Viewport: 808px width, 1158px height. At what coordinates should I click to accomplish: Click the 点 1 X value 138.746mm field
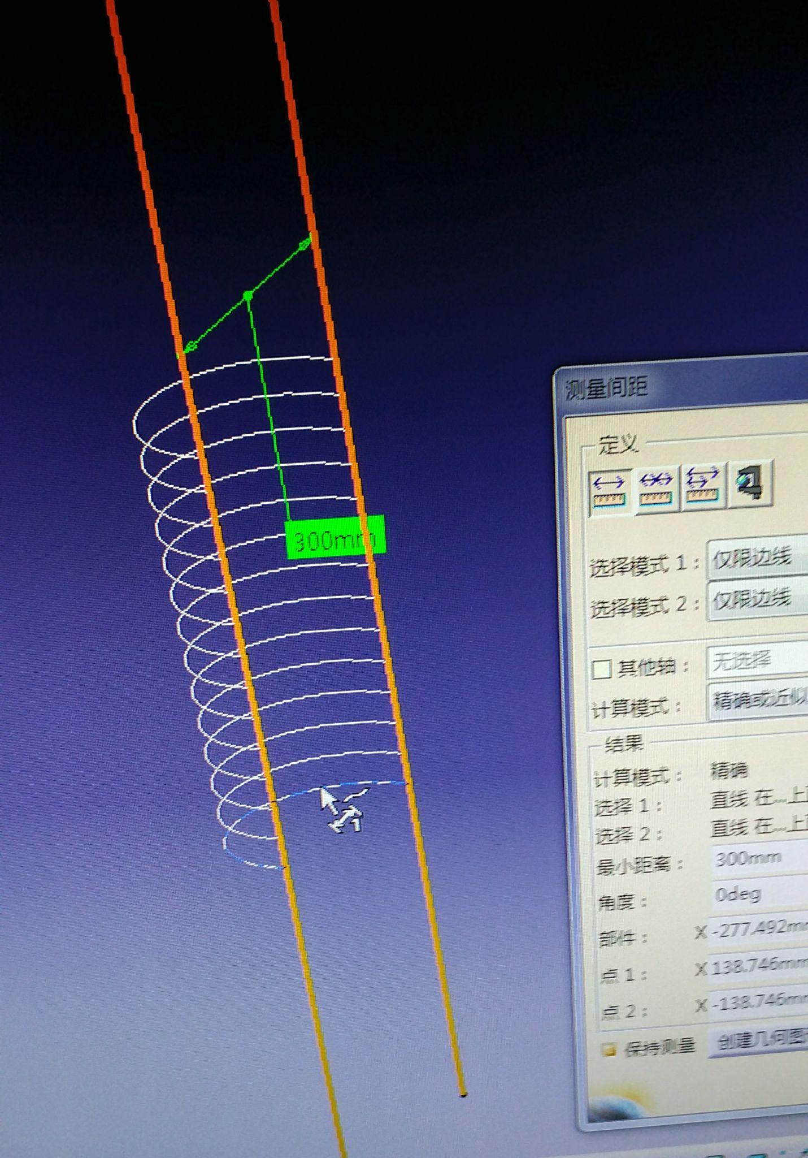pos(758,967)
